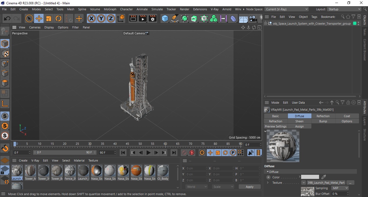
Task: Toggle the Snap magnet icon
Action: [x=5, y=148]
